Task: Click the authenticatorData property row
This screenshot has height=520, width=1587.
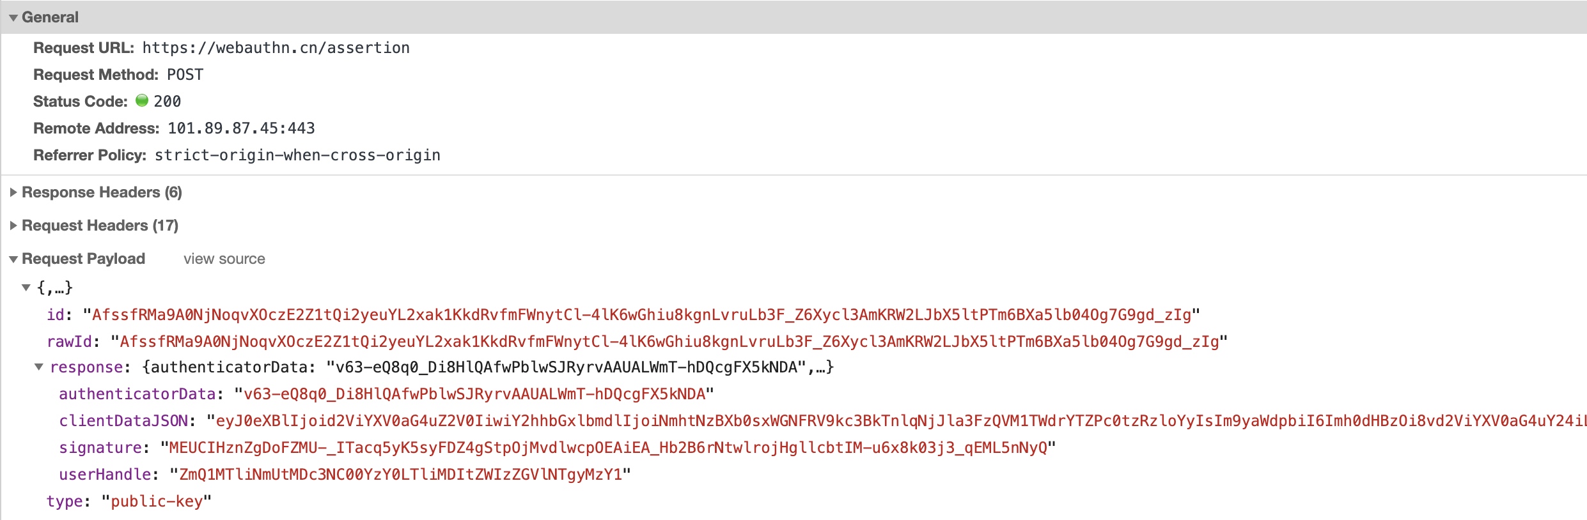Action: click(x=386, y=394)
